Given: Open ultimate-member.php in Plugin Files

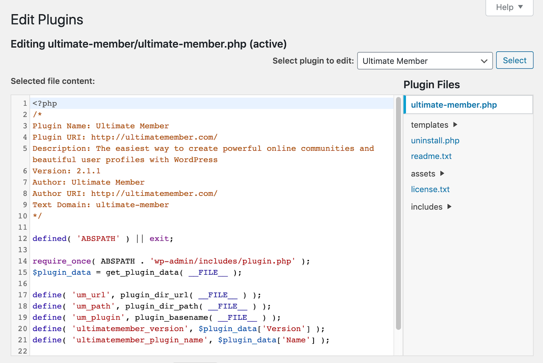Looking at the screenshot, I should [x=454, y=105].
